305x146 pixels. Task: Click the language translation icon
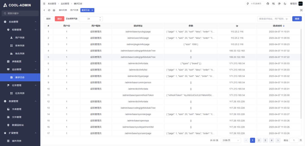pyautogui.click(x=273, y=4)
